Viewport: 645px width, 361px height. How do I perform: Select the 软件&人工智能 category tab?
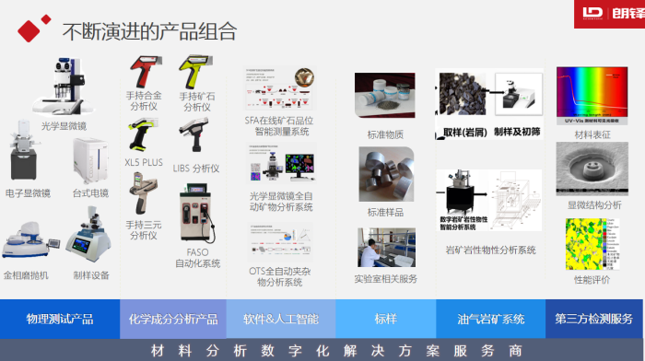[x=281, y=319]
